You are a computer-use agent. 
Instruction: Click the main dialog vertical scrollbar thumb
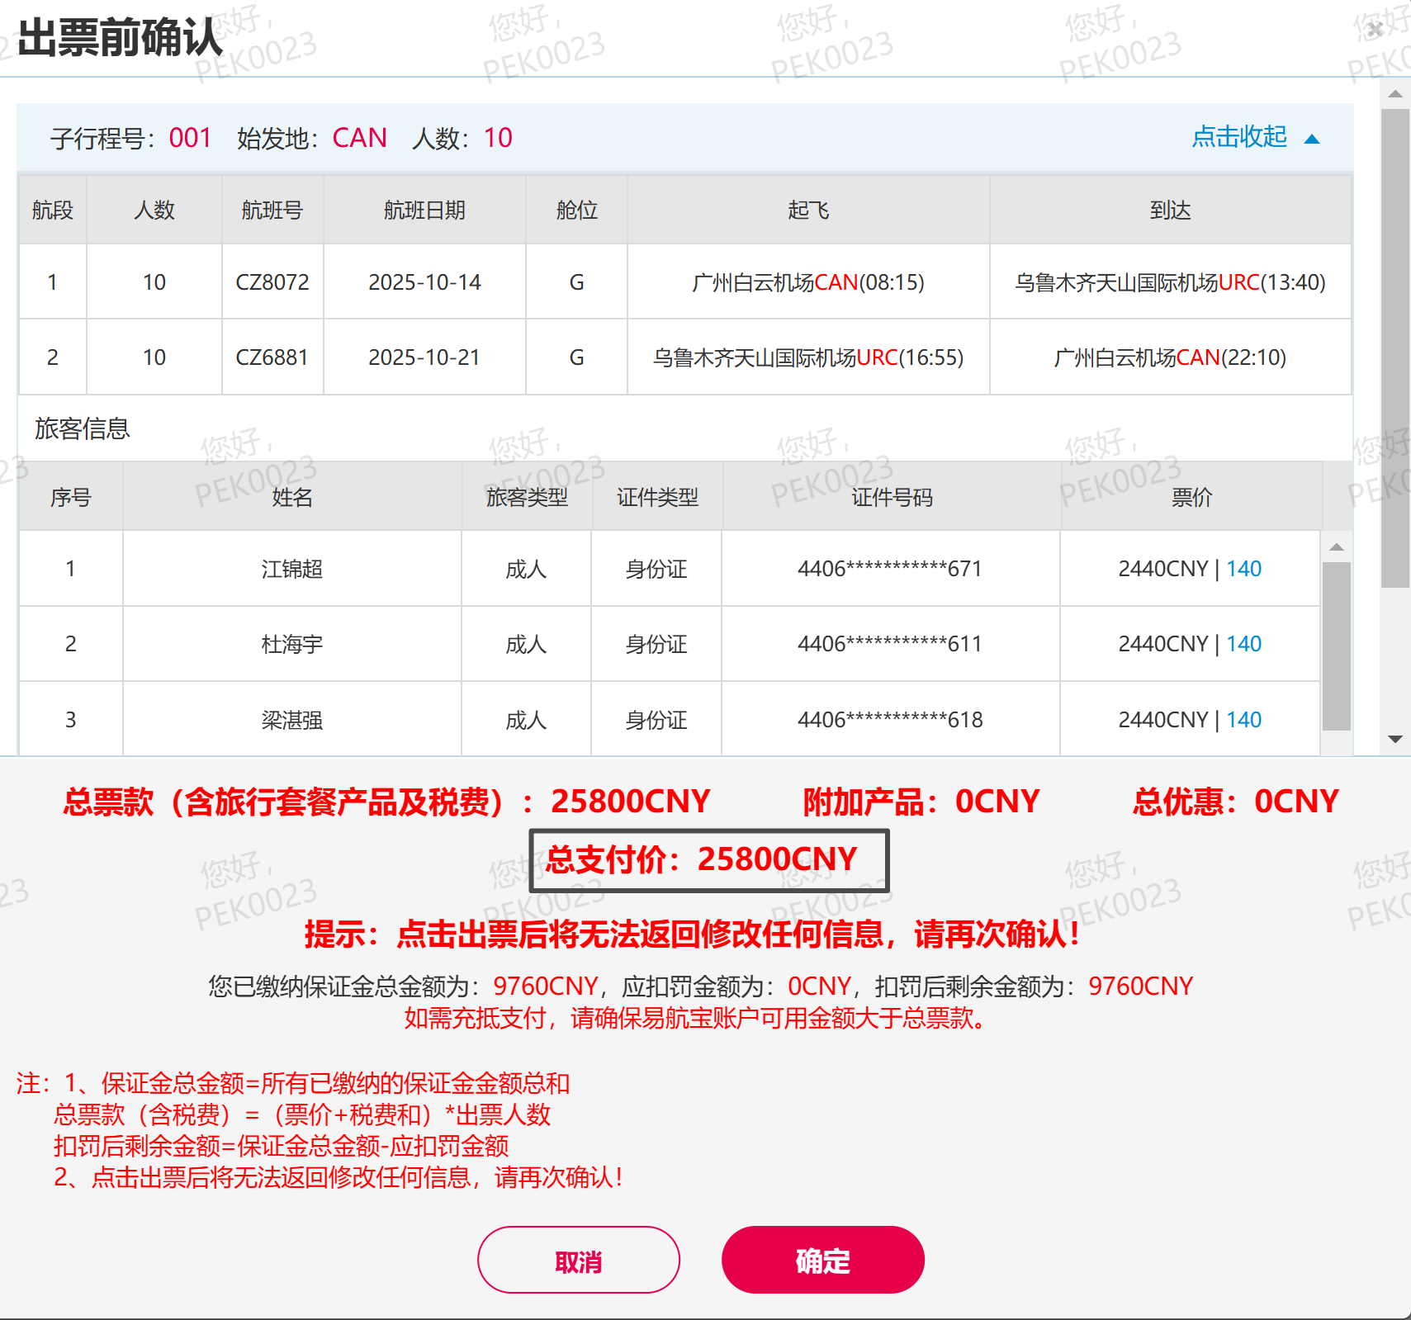1395,347
